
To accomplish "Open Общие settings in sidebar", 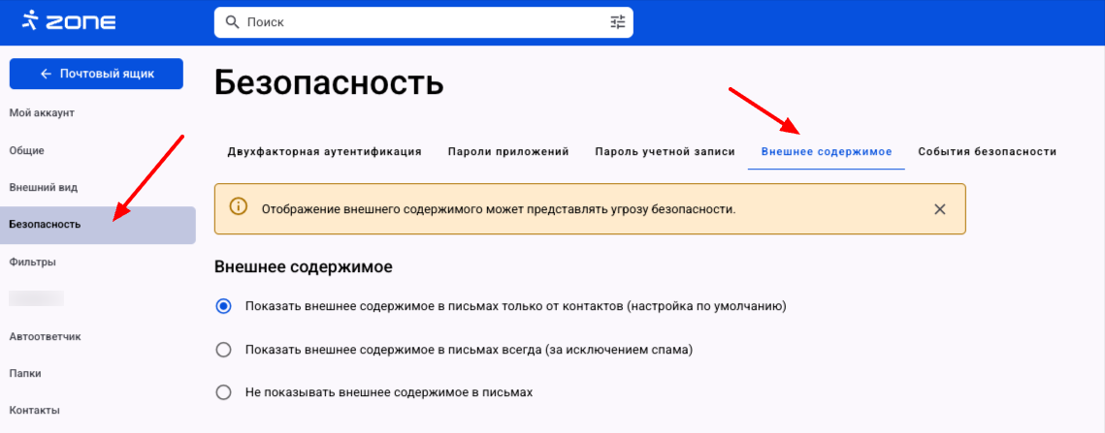I will [x=27, y=150].
